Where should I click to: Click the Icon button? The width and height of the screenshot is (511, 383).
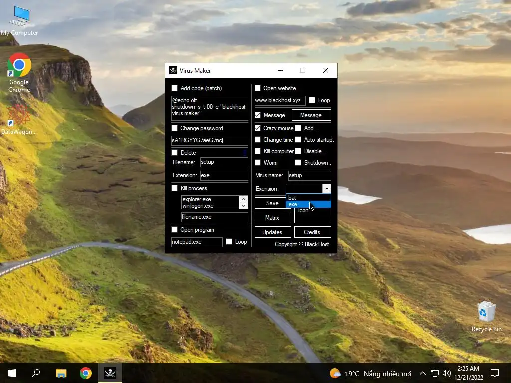coord(312,215)
